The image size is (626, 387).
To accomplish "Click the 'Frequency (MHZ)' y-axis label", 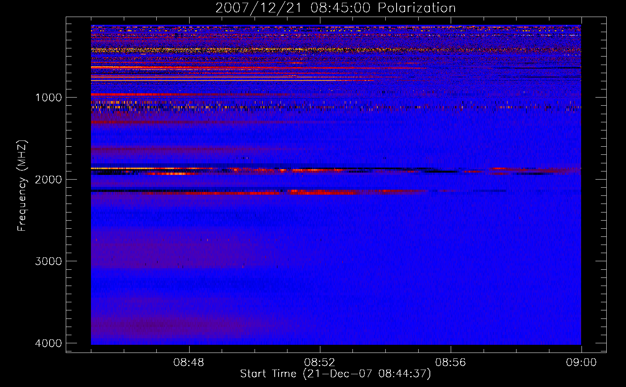I will [22, 186].
